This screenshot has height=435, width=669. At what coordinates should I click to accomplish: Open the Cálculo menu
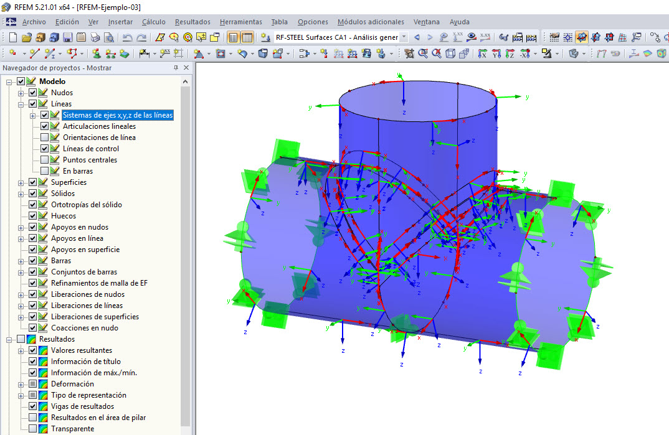pyautogui.click(x=154, y=22)
